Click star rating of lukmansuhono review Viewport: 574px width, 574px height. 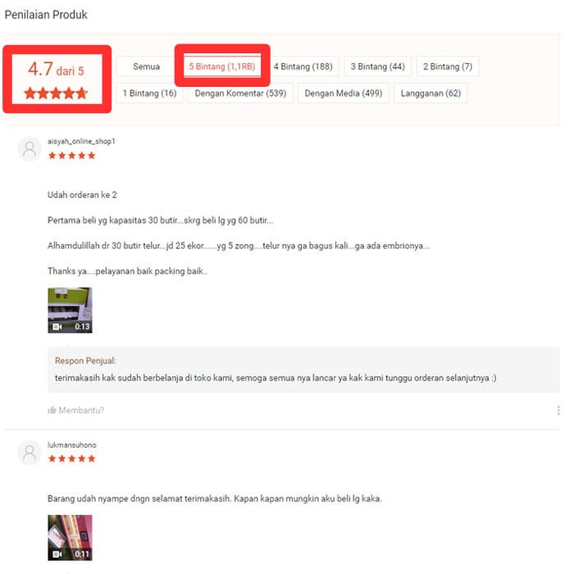72,458
